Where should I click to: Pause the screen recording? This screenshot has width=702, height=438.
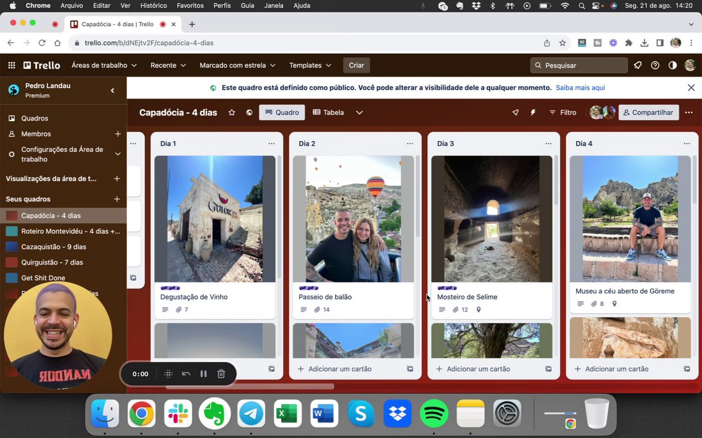point(203,374)
